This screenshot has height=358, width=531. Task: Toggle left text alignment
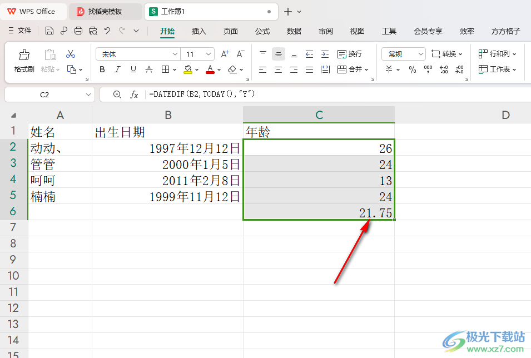click(263, 69)
